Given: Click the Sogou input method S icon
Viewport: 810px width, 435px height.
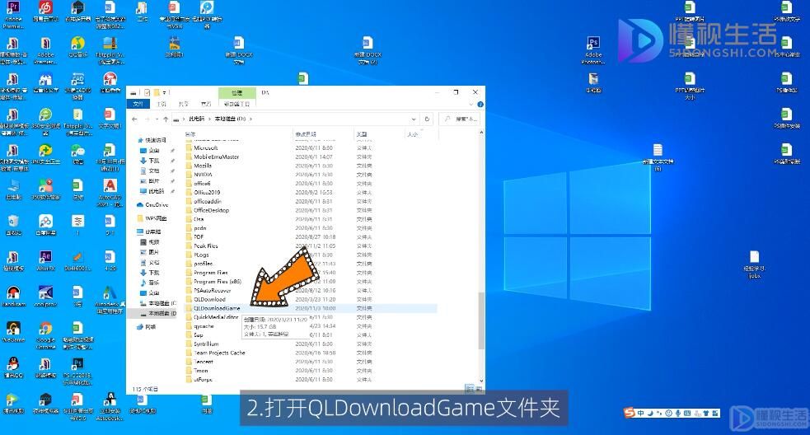Looking at the screenshot, I should pyautogui.click(x=630, y=413).
